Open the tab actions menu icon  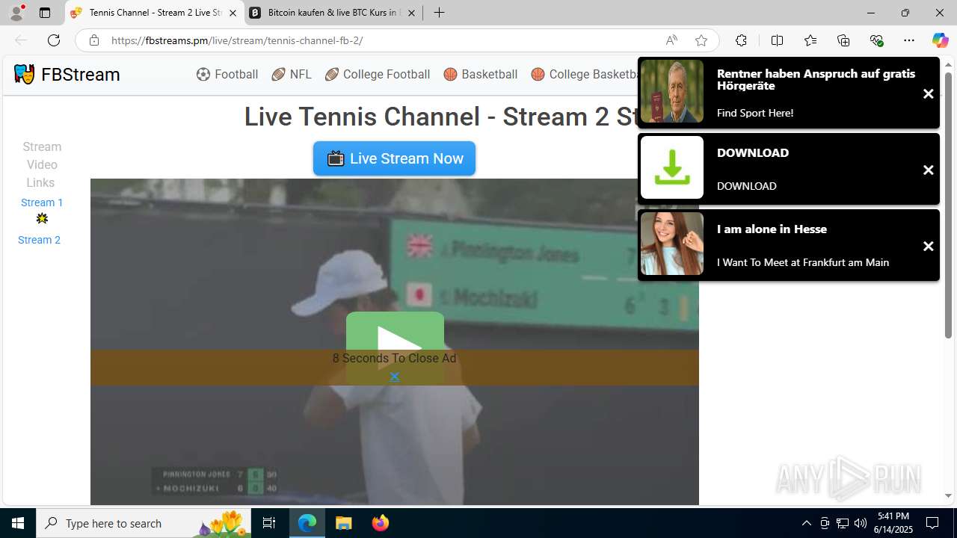click(45, 13)
